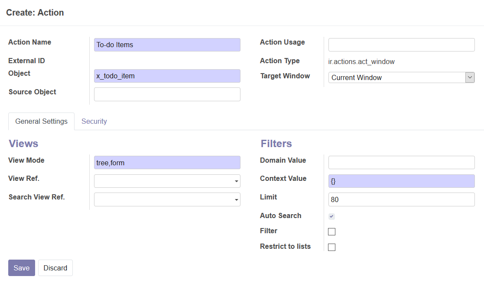Click the View Mode field with tree,form
This screenshot has height=286, width=484.
(x=167, y=162)
